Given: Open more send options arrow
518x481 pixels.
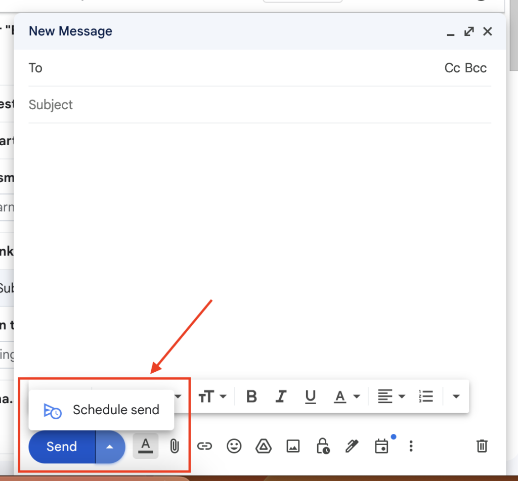Looking at the screenshot, I should click(x=110, y=447).
